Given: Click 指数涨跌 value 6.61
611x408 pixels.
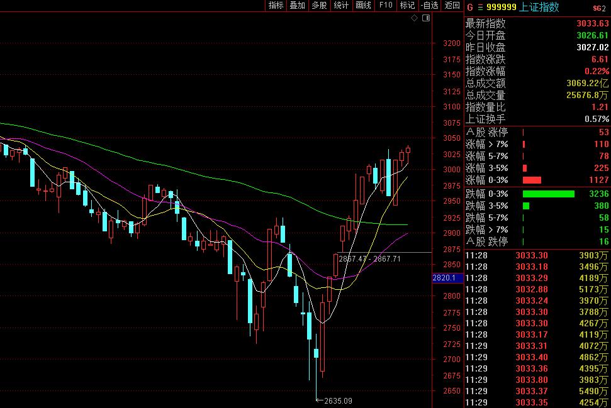Looking at the screenshot, I should [600, 59].
